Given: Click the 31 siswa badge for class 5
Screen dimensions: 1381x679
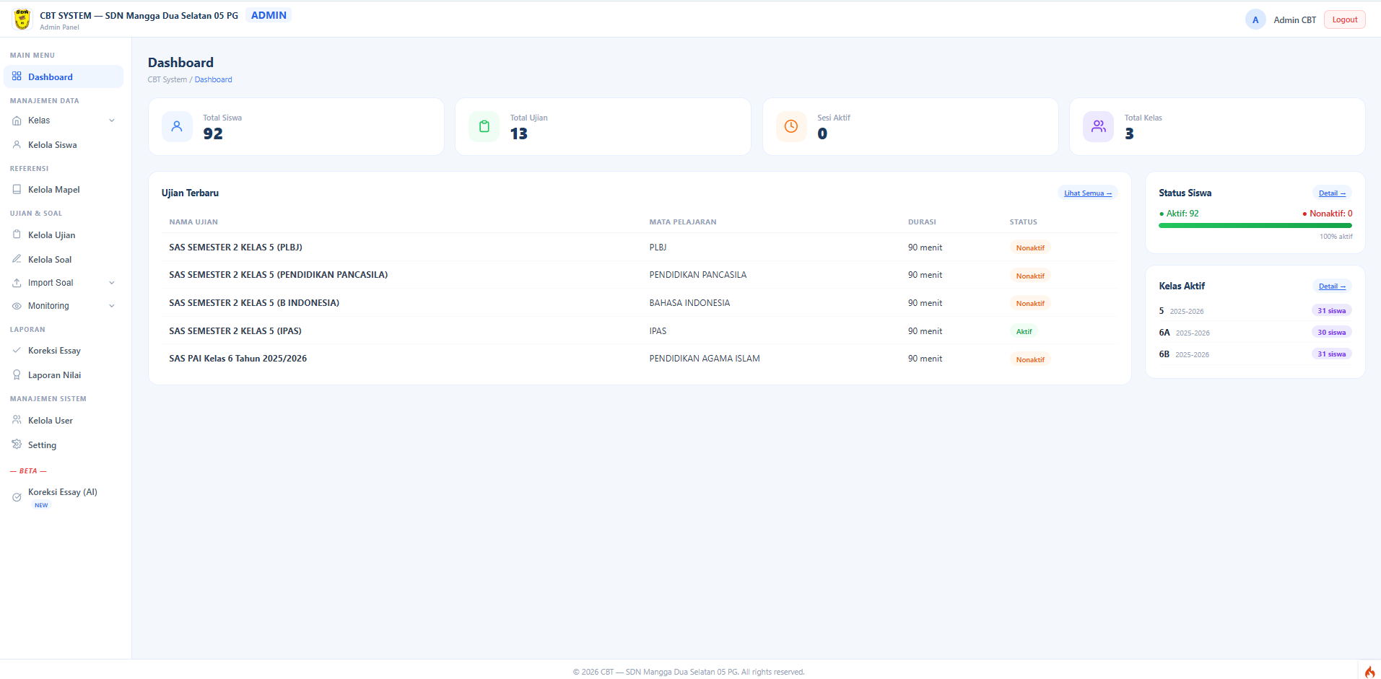Looking at the screenshot, I should 1332,310.
